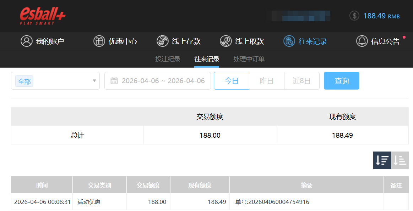Click the 线上取款 withdrawal icon

coord(225,41)
